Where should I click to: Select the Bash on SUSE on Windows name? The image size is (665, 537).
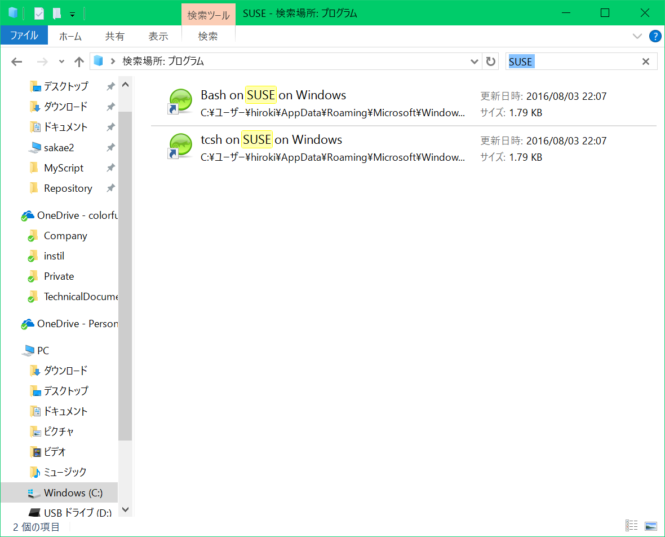click(273, 95)
